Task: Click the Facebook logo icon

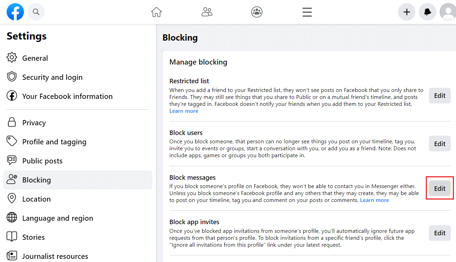Action: (x=15, y=12)
